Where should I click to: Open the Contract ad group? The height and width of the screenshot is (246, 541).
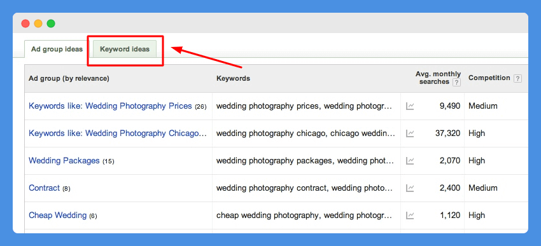click(44, 188)
